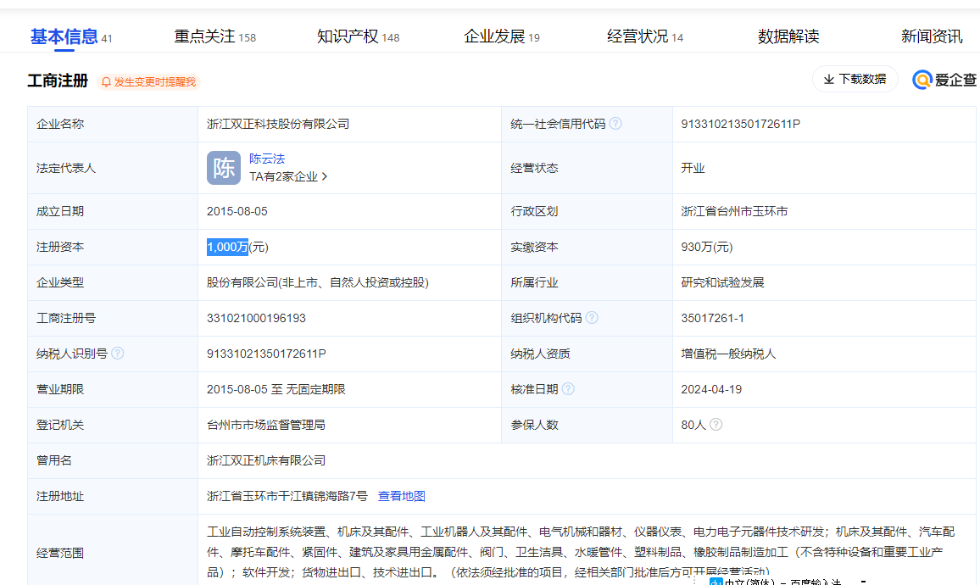The image size is (980, 585).
Task: Select the 经营状况 tab
Action: 638,36
